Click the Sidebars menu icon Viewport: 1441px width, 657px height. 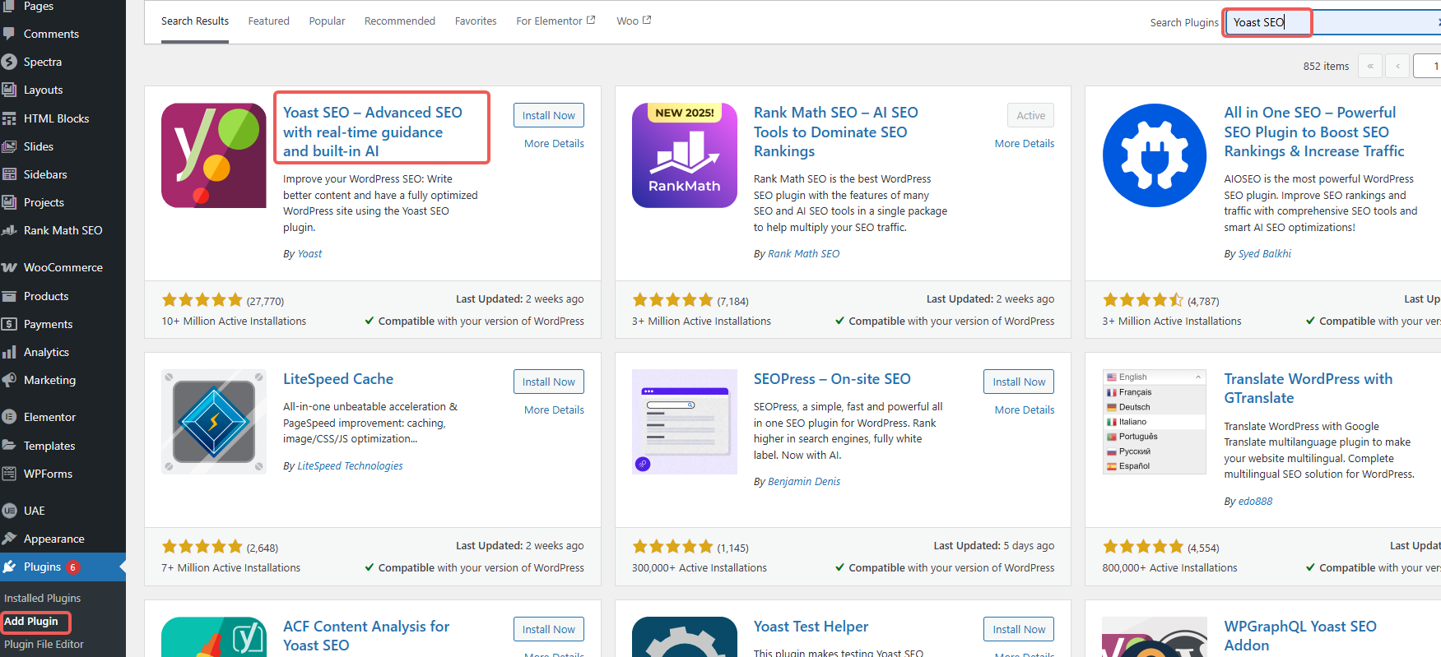click(9, 174)
